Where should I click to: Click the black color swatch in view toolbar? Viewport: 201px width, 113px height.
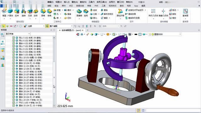(x=136, y=34)
